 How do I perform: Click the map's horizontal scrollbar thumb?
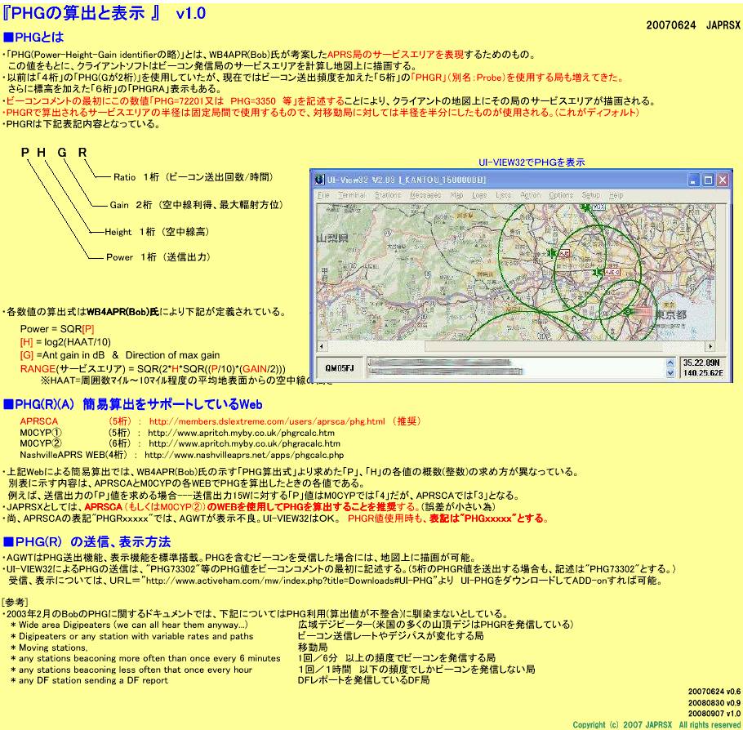pyautogui.click(x=543, y=346)
